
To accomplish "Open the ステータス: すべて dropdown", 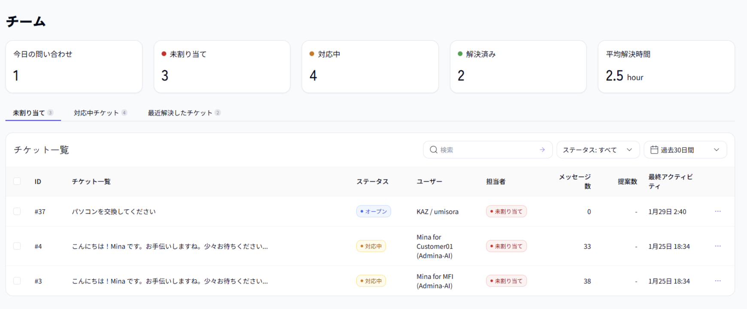I will click(x=598, y=150).
